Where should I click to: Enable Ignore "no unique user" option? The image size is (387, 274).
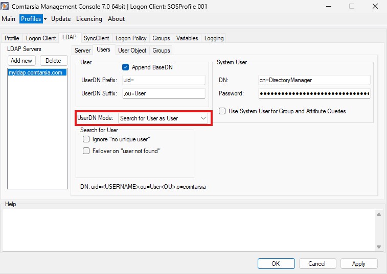86,139
